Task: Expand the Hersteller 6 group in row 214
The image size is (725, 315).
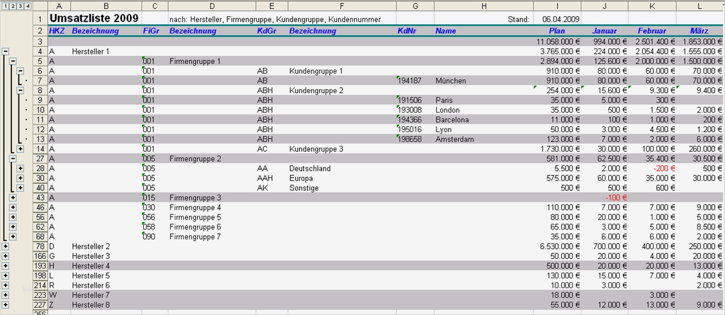Action: click(5, 285)
